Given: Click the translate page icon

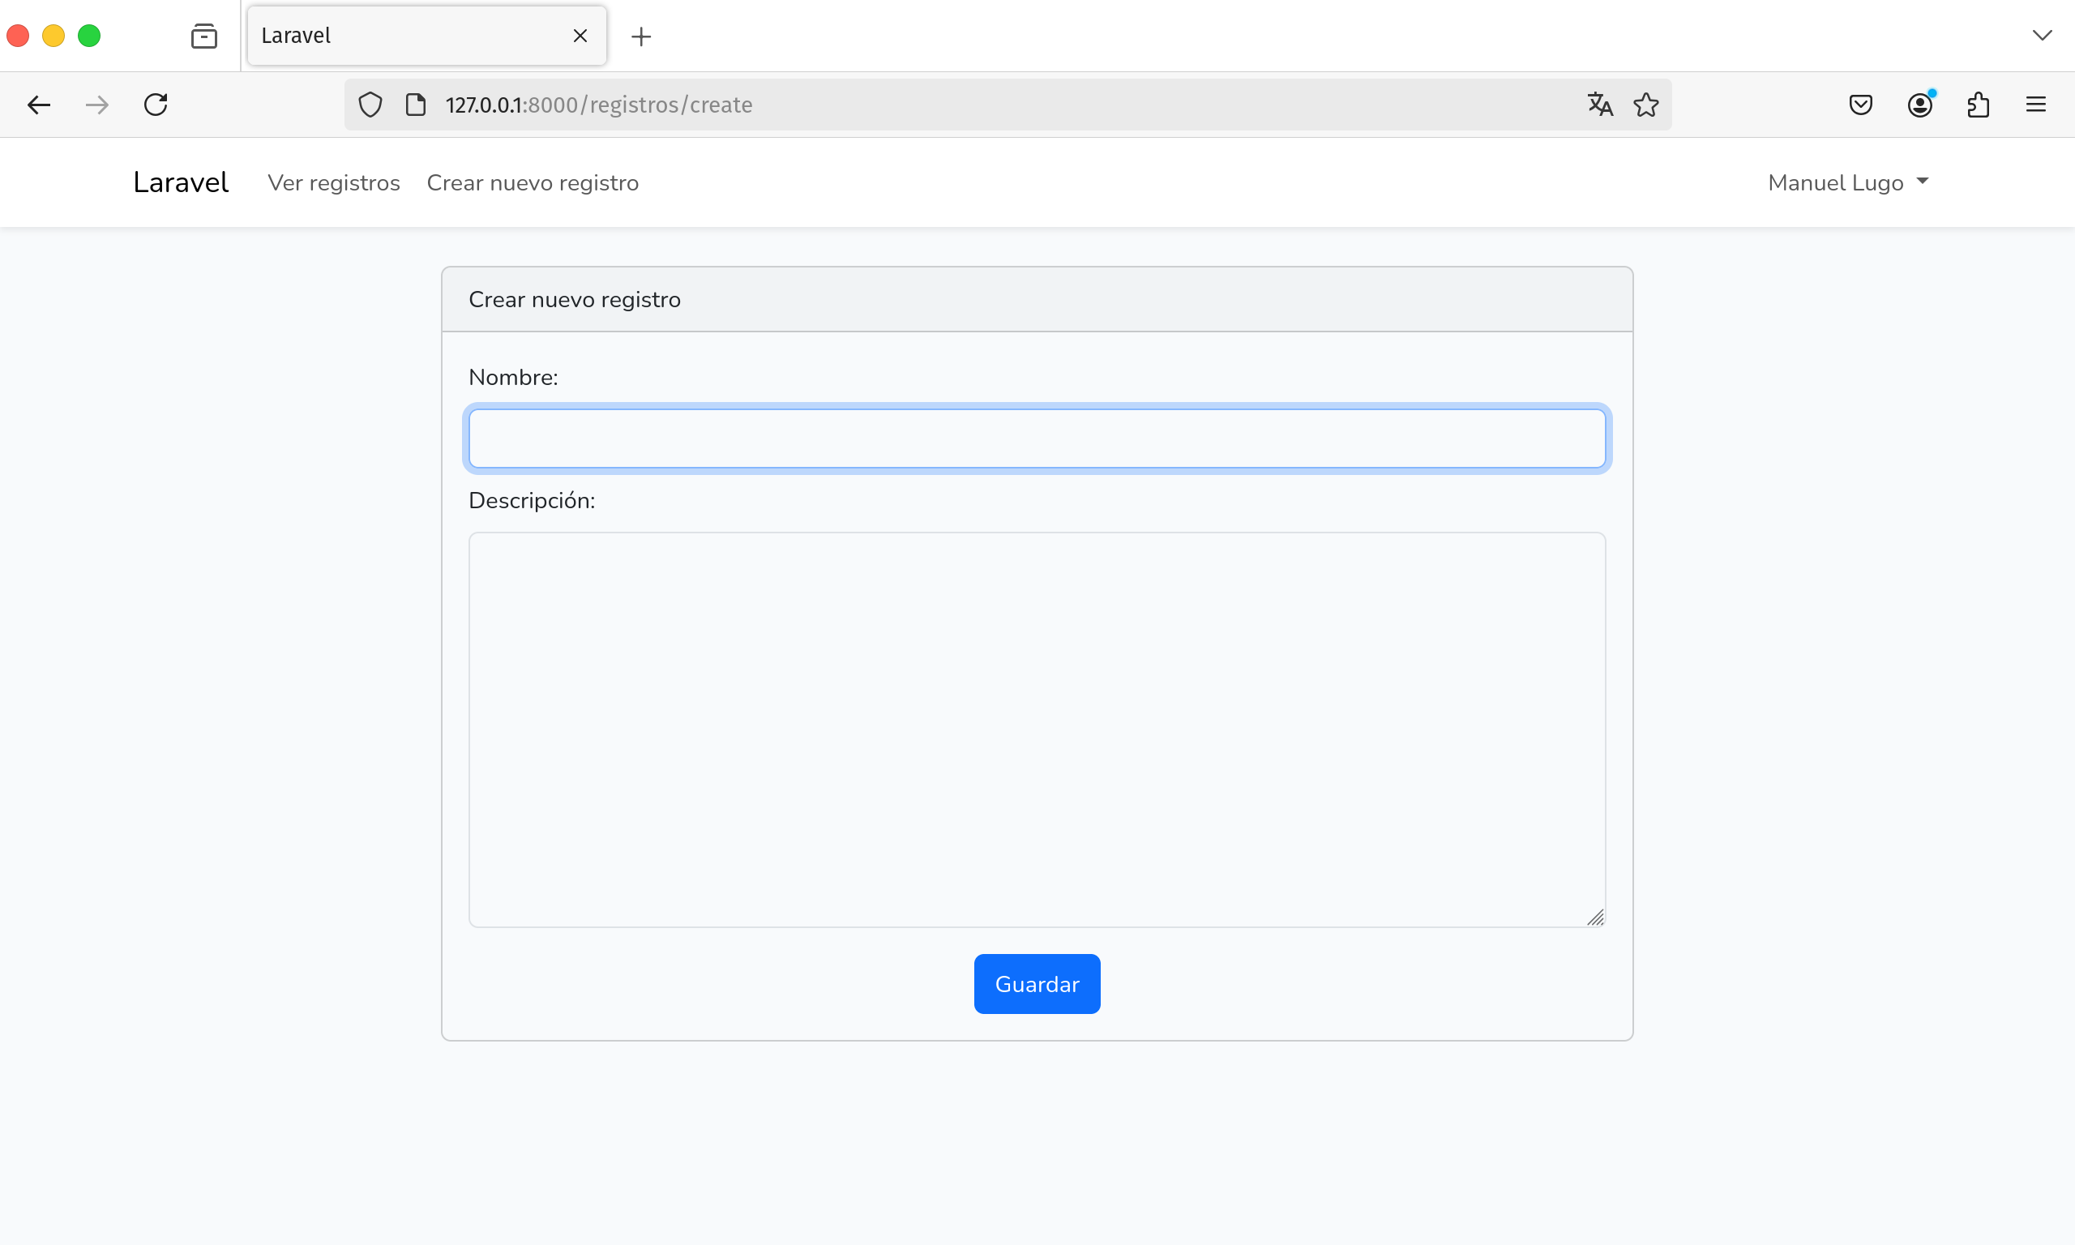Looking at the screenshot, I should [1599, 105].
